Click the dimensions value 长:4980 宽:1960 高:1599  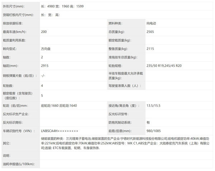pos(62,6)
